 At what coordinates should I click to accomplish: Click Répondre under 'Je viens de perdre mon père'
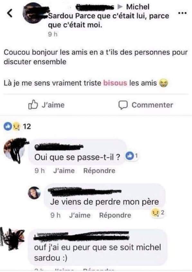click(x=115, y=215)
